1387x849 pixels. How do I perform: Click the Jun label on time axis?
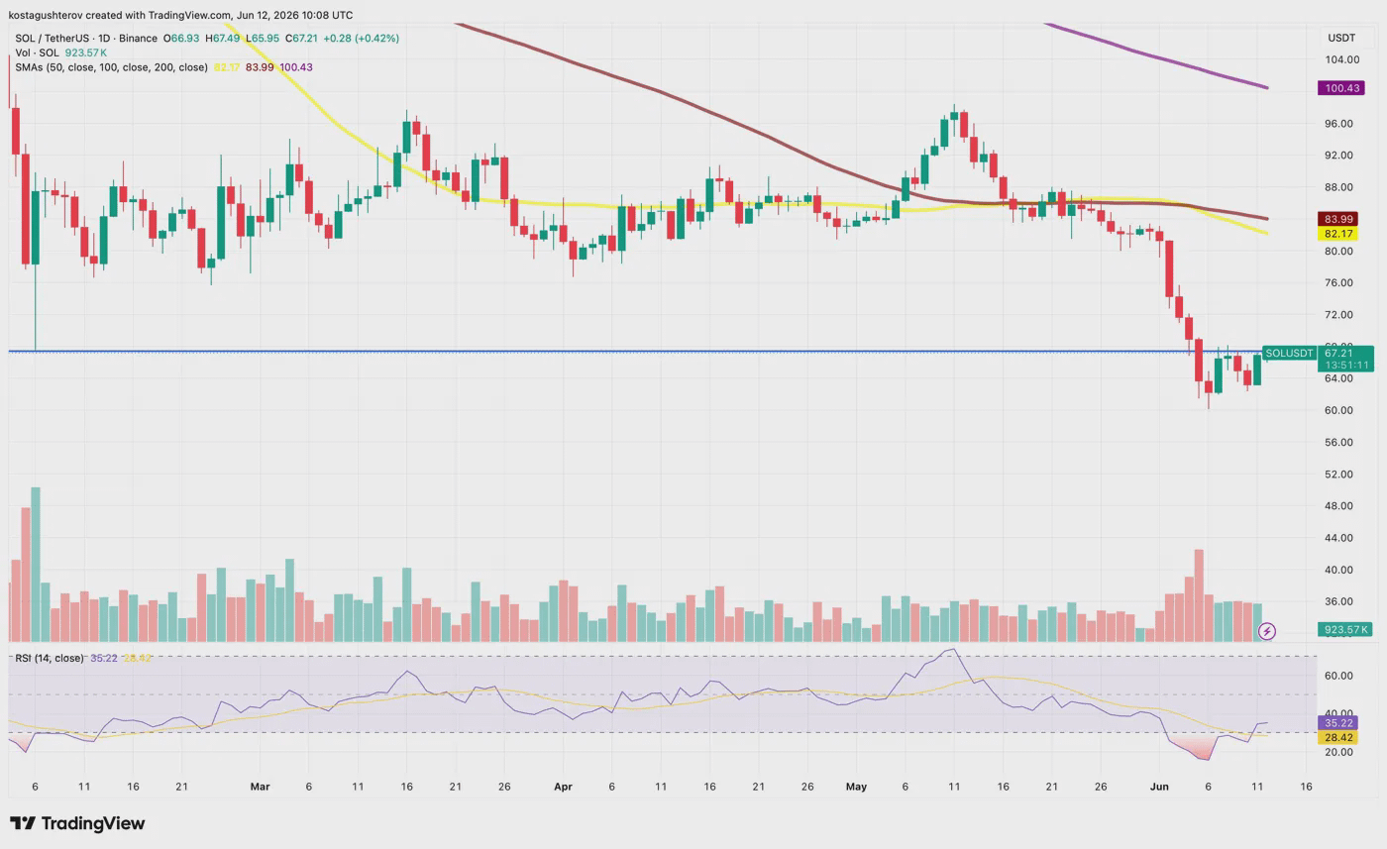click(1159, 787)
